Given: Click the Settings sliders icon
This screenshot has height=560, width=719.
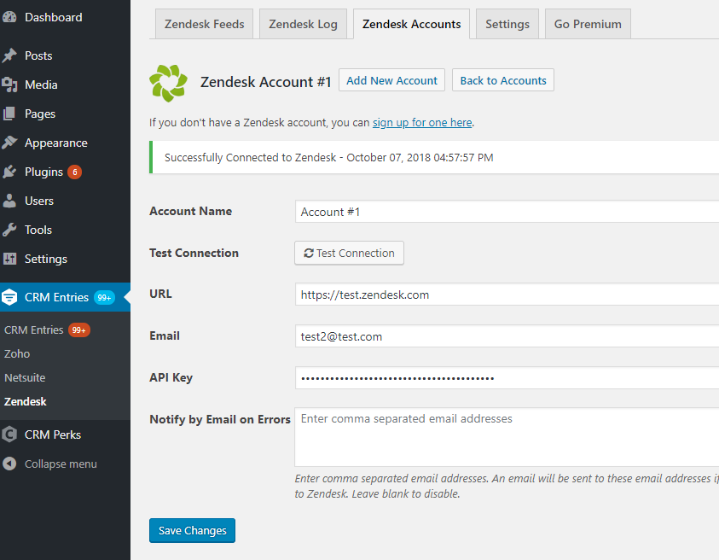Looking at the screenshot, I should point(9,259).
